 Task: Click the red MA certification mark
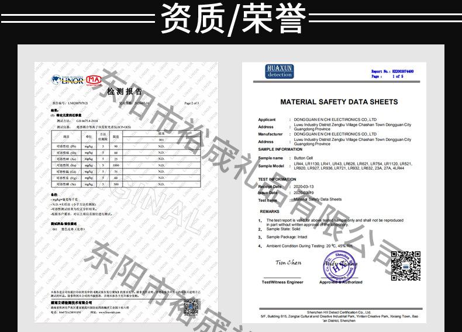tap(94, 80)
